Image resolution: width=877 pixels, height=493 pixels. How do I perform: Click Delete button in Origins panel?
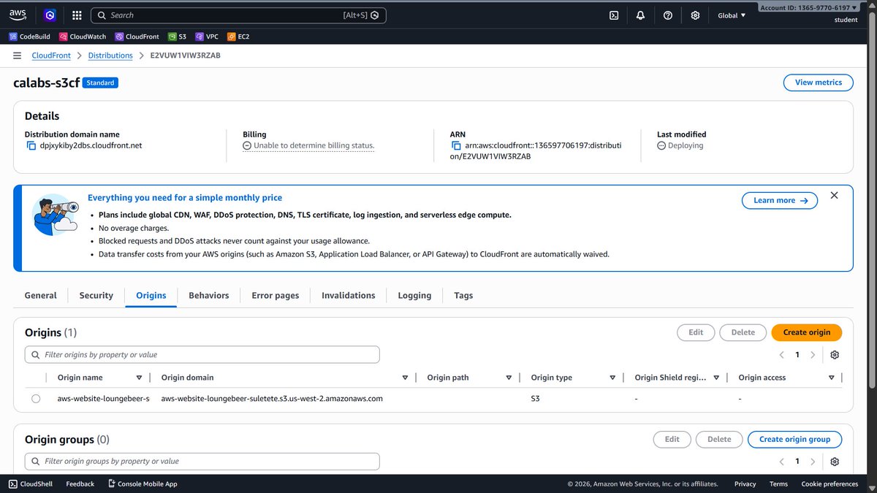point(743,332)
